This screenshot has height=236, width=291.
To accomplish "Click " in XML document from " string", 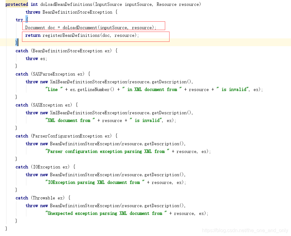I will coord(152,90).
